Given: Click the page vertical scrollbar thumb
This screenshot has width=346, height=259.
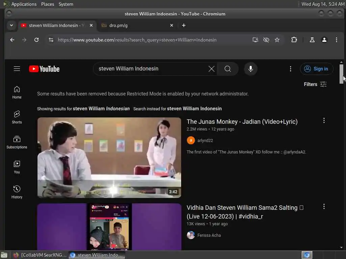Looking at the screenshot, I should [341, 74].
